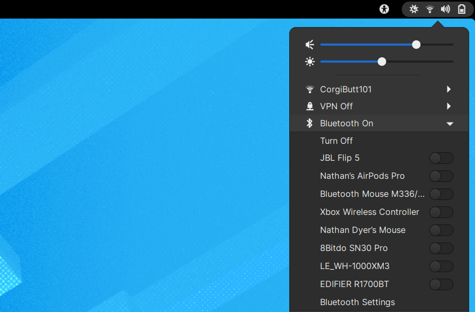The height and width of the screenshot is (312, 475).
Task: Select the JBL Flip 5 device name
Action: pos(340,158)
